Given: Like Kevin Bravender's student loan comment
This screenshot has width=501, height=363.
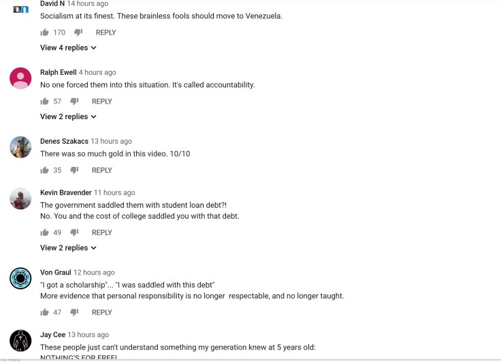Looking at the screenshot, I should point(44,232).
